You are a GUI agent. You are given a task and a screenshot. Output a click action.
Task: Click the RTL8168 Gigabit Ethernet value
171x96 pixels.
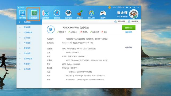[85, 80]
